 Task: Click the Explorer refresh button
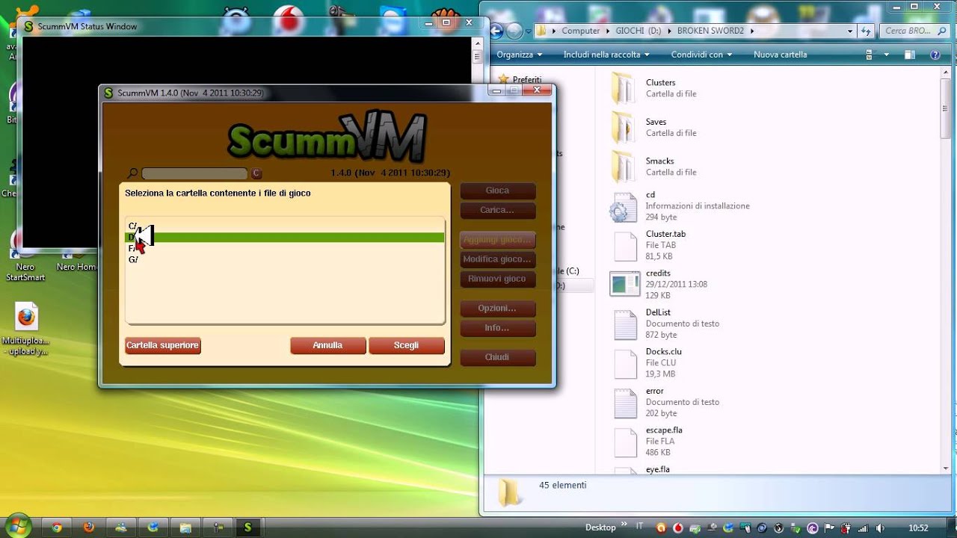click(866, 31)
